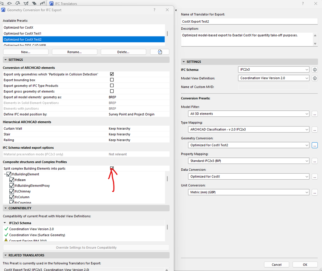Viewport: 322px width, 271px height.
Task: Select the 'Optimized for CostX Test1' preset
Action: pos(84,34)
